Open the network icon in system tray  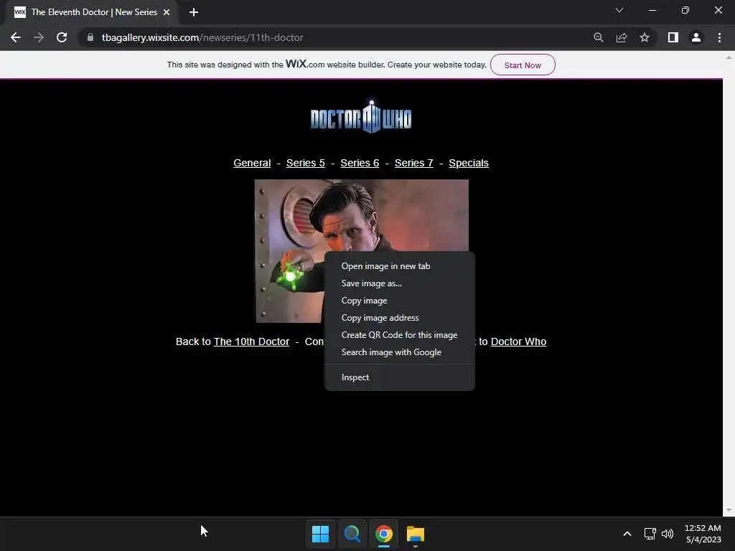(650, 534)
